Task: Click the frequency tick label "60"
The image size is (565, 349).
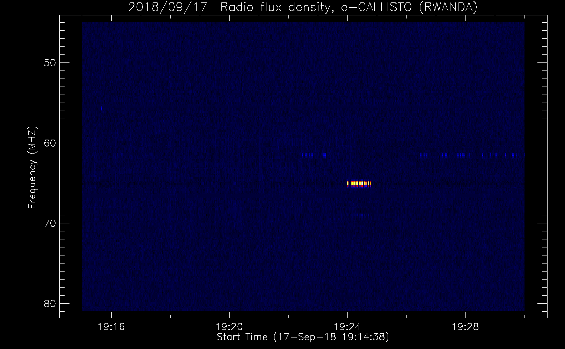Action: [50, 143]
